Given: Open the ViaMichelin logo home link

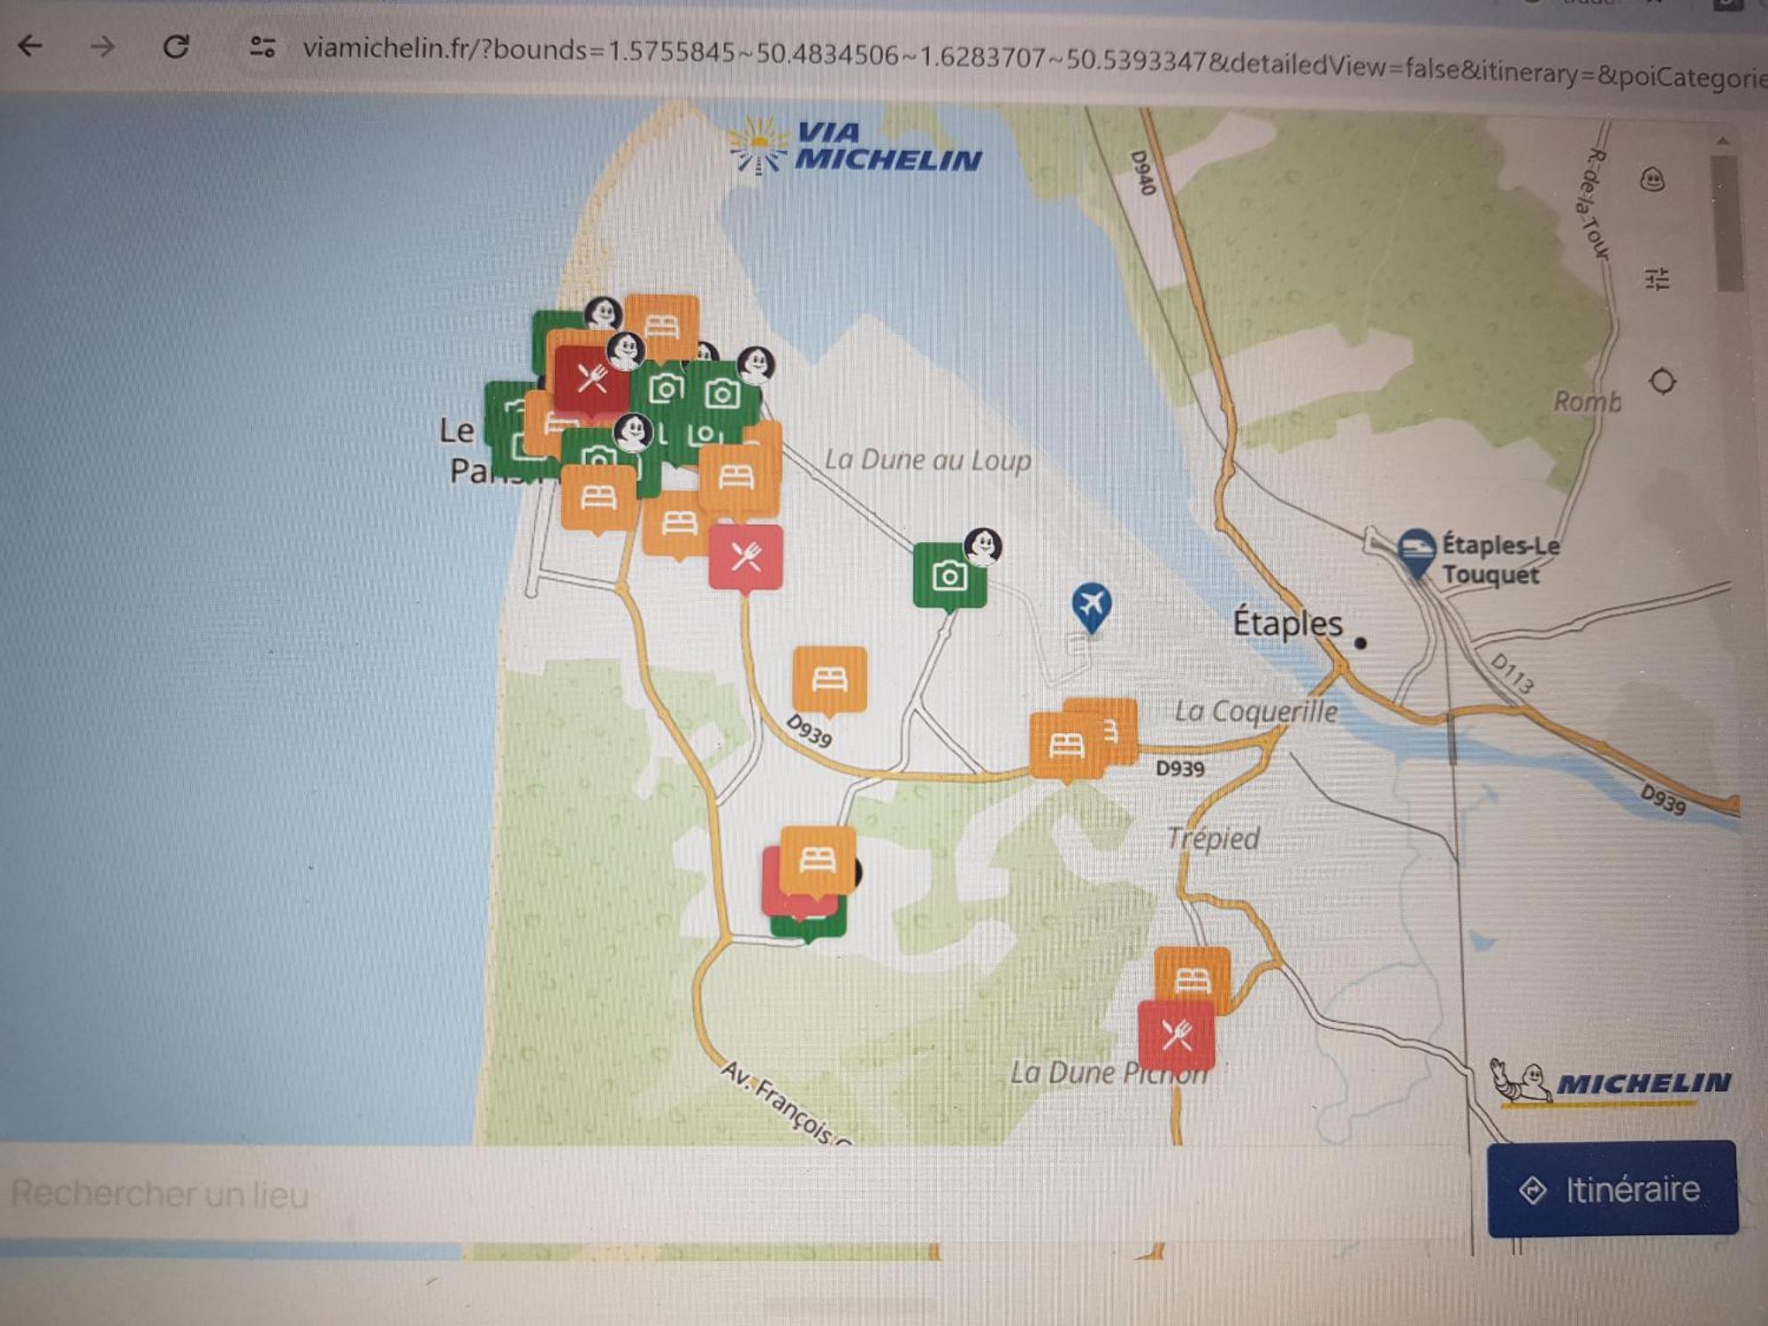Looking at the screenshot, I should (x=855, y=146).
